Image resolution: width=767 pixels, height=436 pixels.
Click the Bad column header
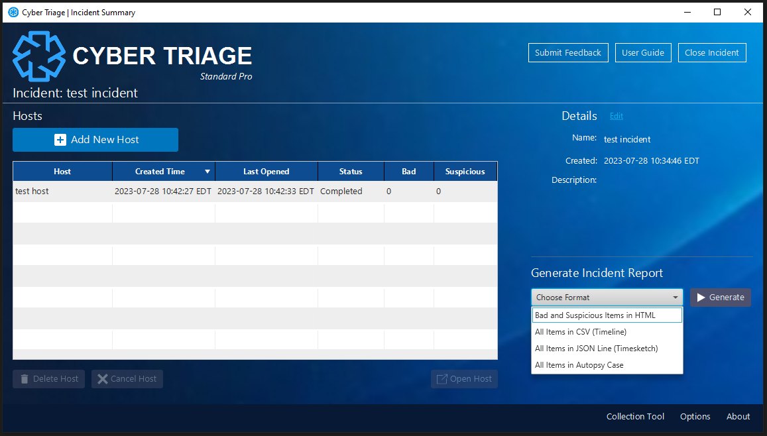click(x=409, y=172)
